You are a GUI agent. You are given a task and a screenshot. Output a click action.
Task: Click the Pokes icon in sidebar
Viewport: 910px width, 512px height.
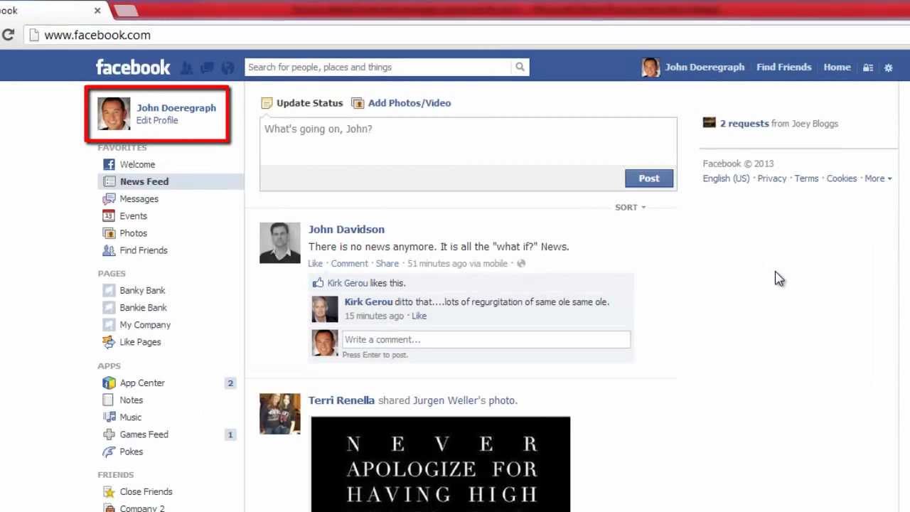click(109, 452)
